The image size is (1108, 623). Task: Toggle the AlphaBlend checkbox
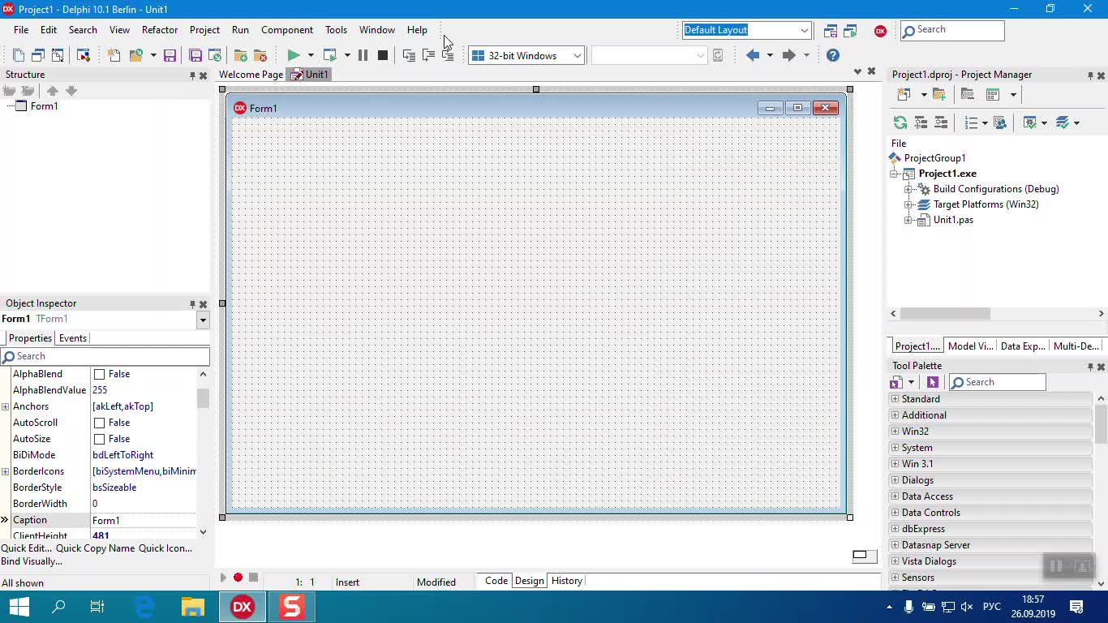[100, 374]
